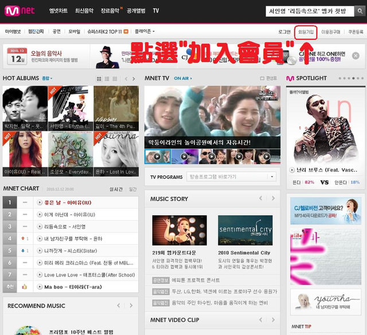
Task: Click the search input field
Action: [x=310, y=11]
